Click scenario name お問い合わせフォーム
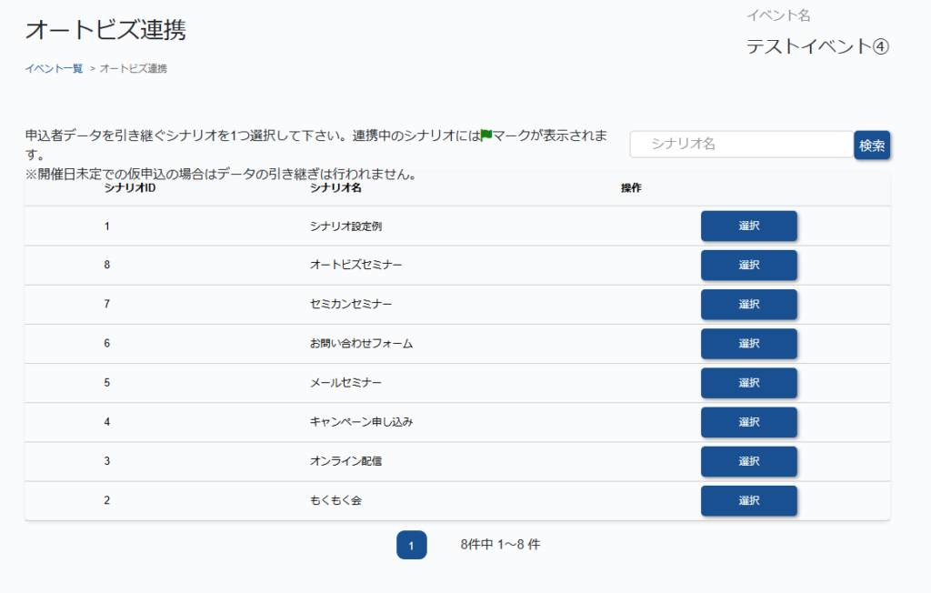Image resolution: width=931 pixels, height=593 pixels. coord(361,344)
